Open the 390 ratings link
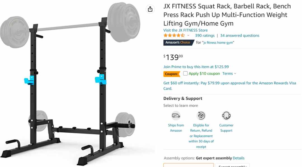This screenshot has width=302, height=167. click(205, 36)
